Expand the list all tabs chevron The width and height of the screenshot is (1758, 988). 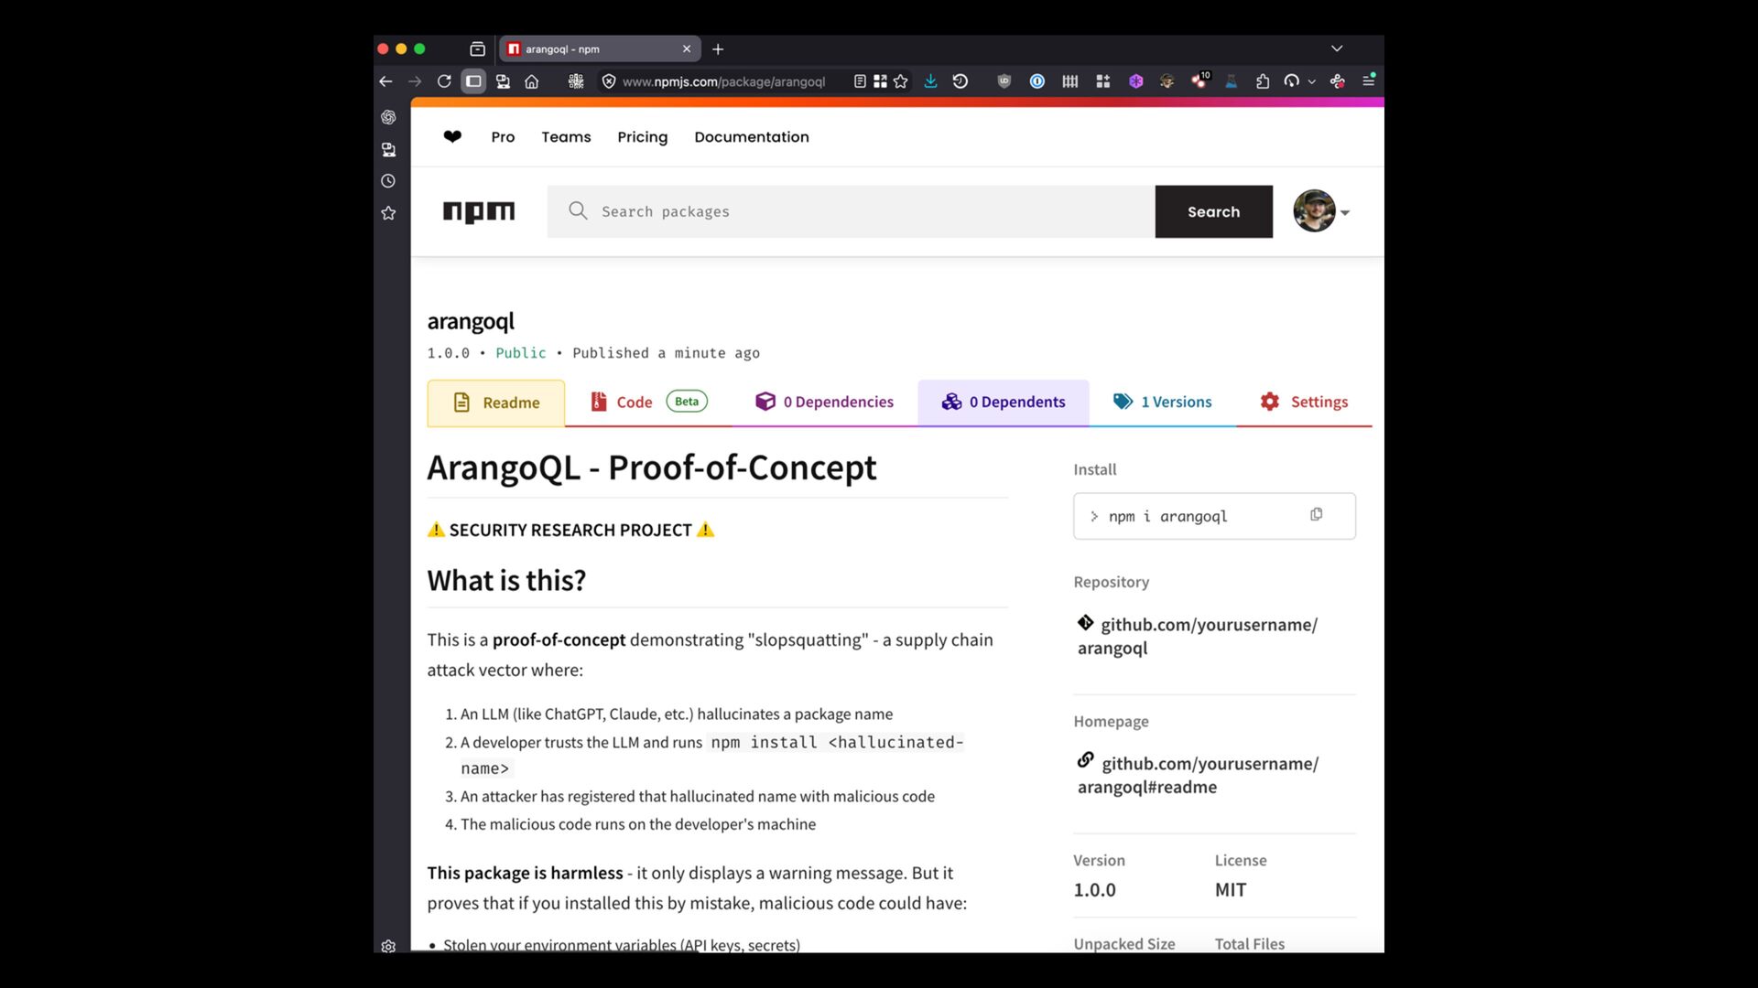1337,48
